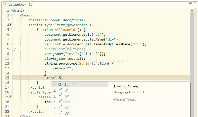
Task: Click the hellohbuilder title text
Action: click(56, 20)
